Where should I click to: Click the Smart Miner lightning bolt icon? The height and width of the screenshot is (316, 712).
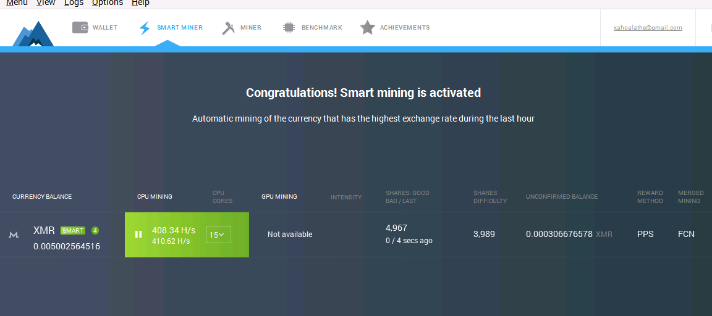145,28
